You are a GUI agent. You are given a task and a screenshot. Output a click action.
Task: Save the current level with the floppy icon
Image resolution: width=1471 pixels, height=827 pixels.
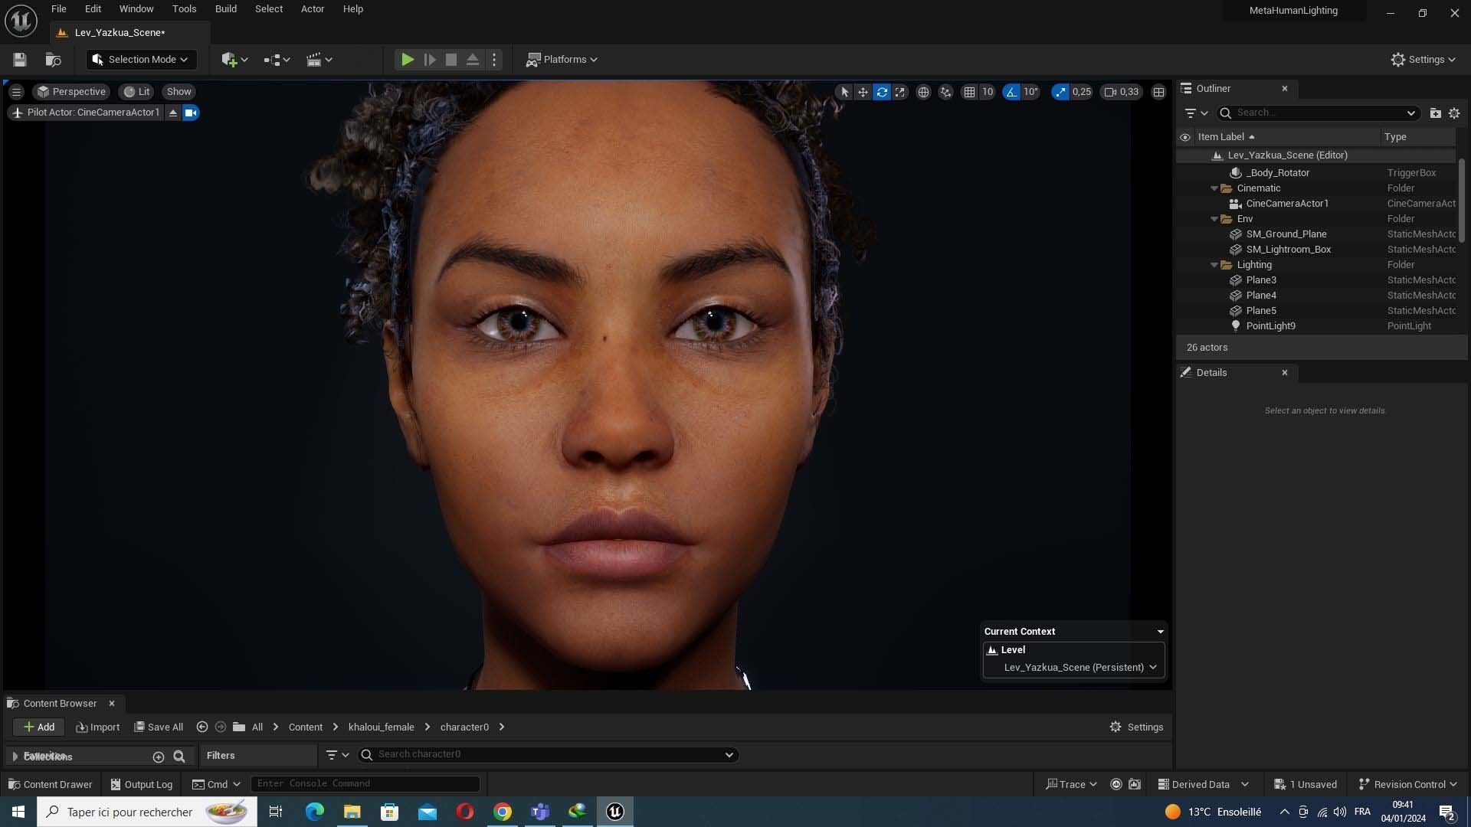click(x=20, y=60)
